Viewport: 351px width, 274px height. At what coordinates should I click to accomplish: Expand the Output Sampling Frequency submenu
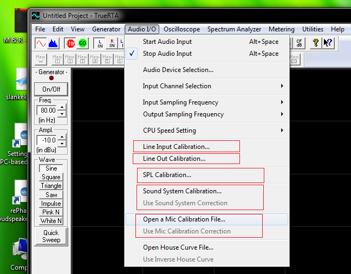(207, 114)
